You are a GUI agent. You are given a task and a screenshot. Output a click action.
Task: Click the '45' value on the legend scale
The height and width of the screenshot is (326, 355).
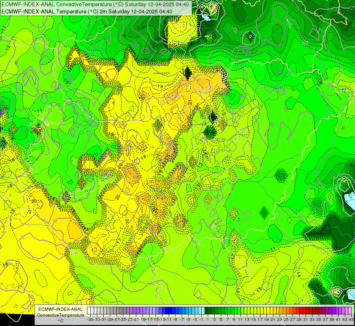coord(351,319)
